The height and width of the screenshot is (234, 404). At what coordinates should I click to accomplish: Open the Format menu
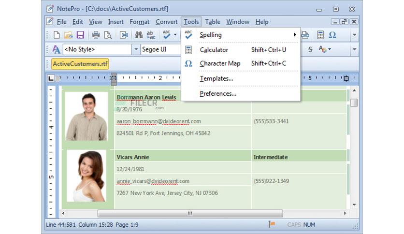point(139,22)
